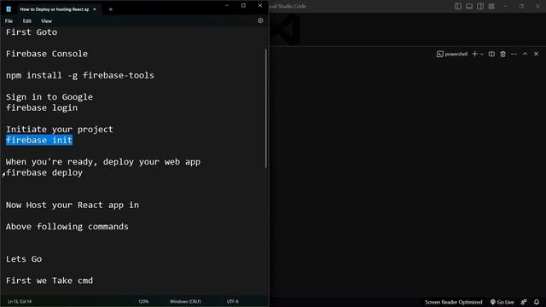Toggle primary sidebar in VS Code title bar
The image size is (546, 307).
pyautogui.click(x=458, y=6)
